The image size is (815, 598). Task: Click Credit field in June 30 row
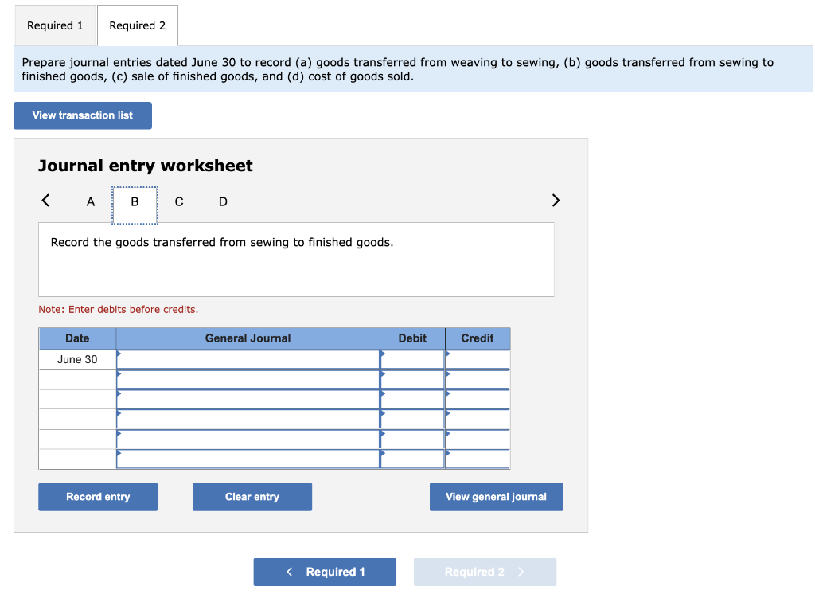click(x=478, y=359)
